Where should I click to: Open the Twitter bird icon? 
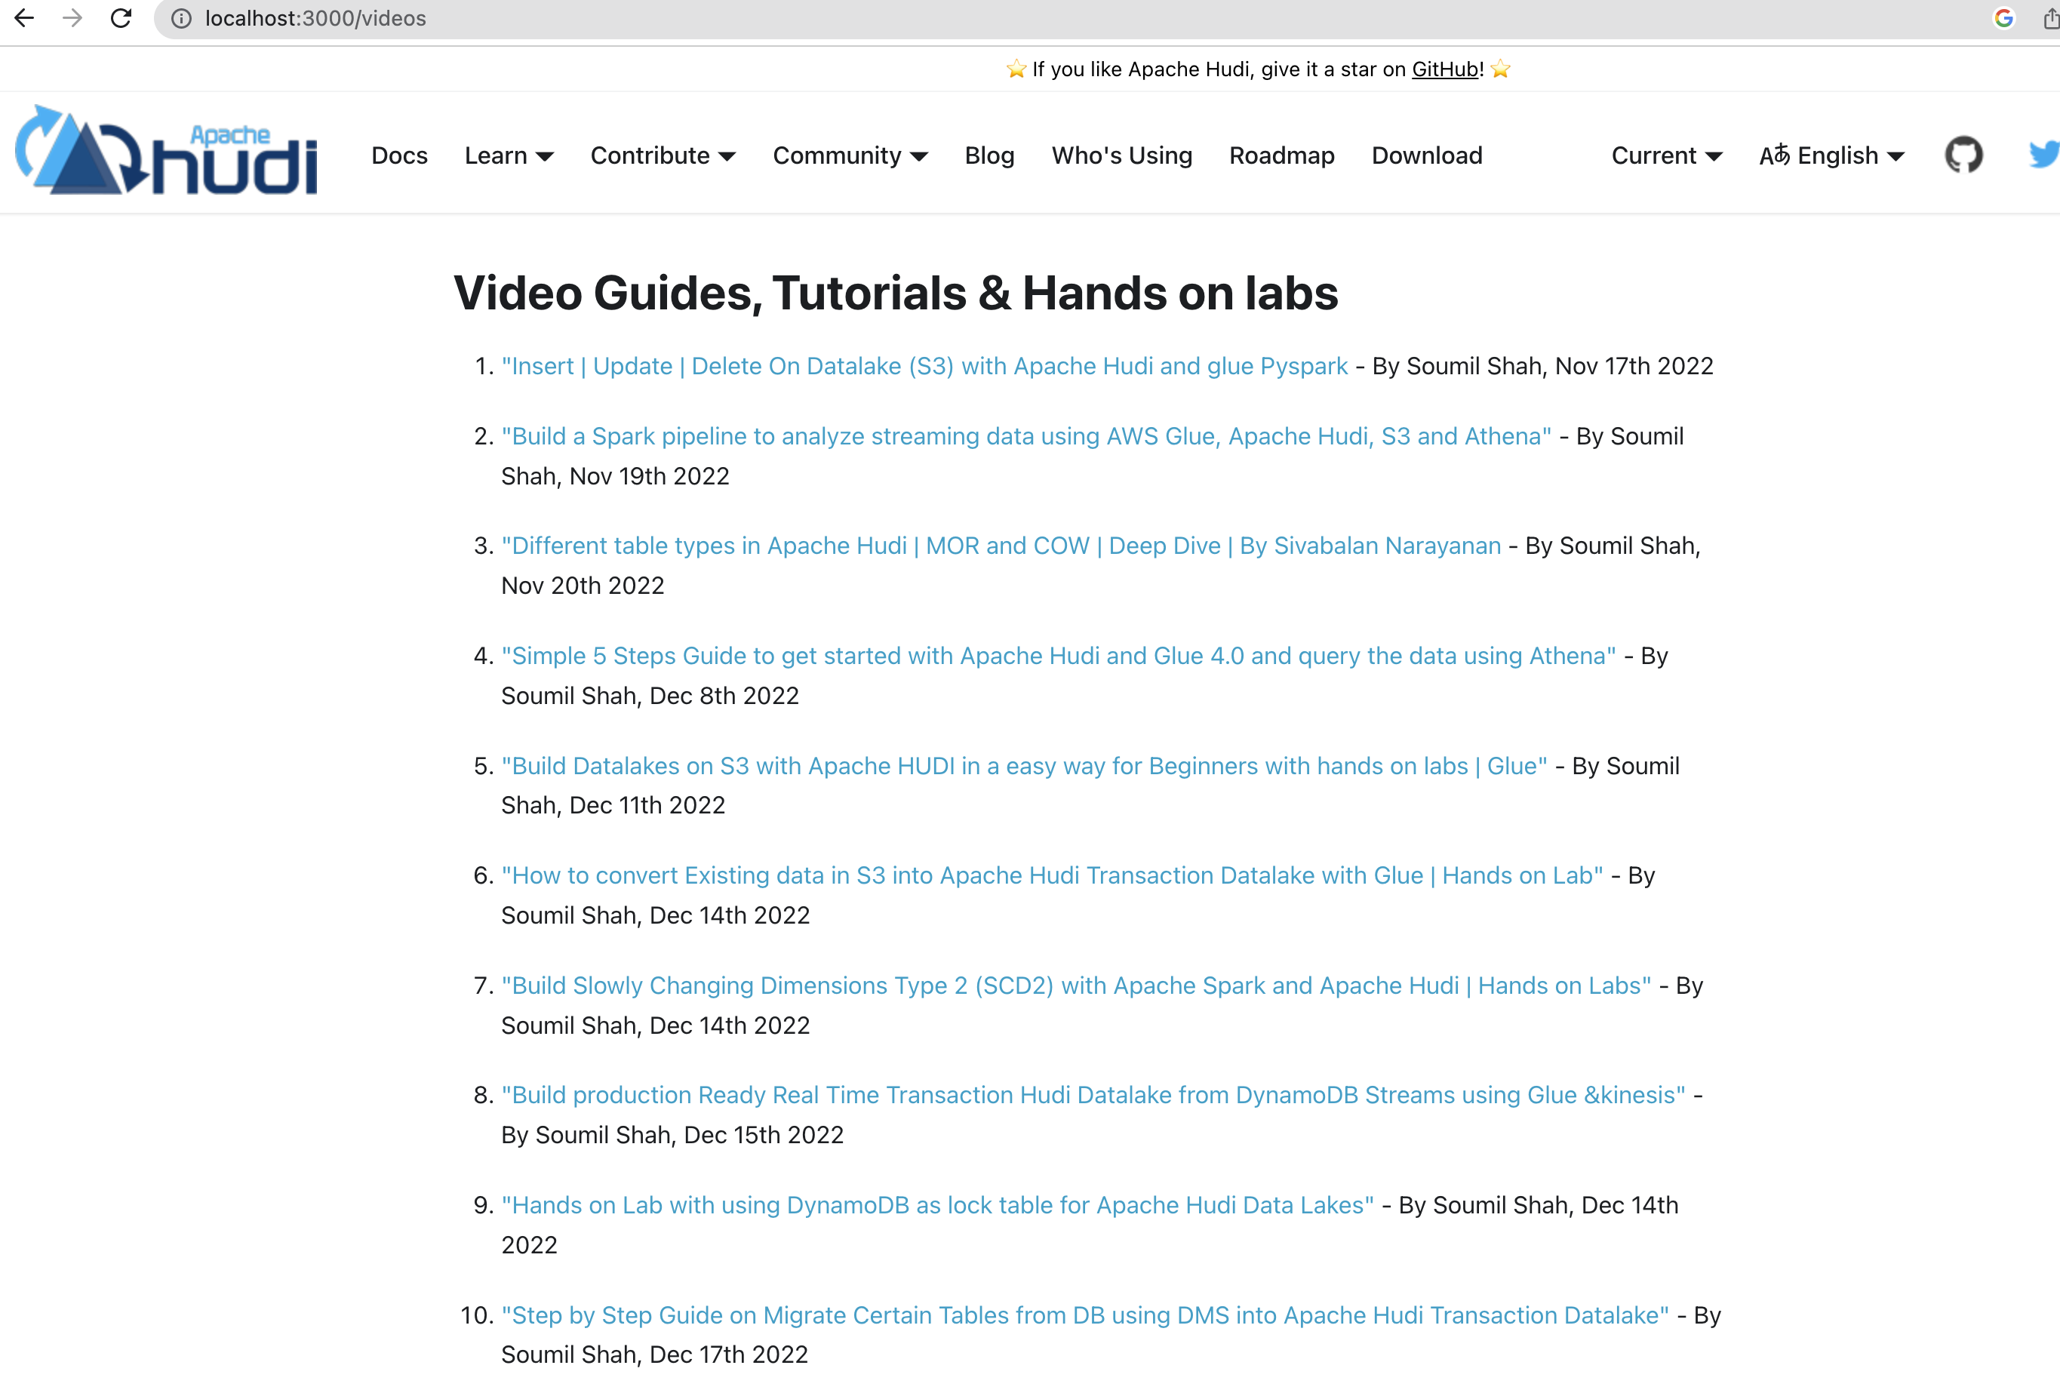2043,155
